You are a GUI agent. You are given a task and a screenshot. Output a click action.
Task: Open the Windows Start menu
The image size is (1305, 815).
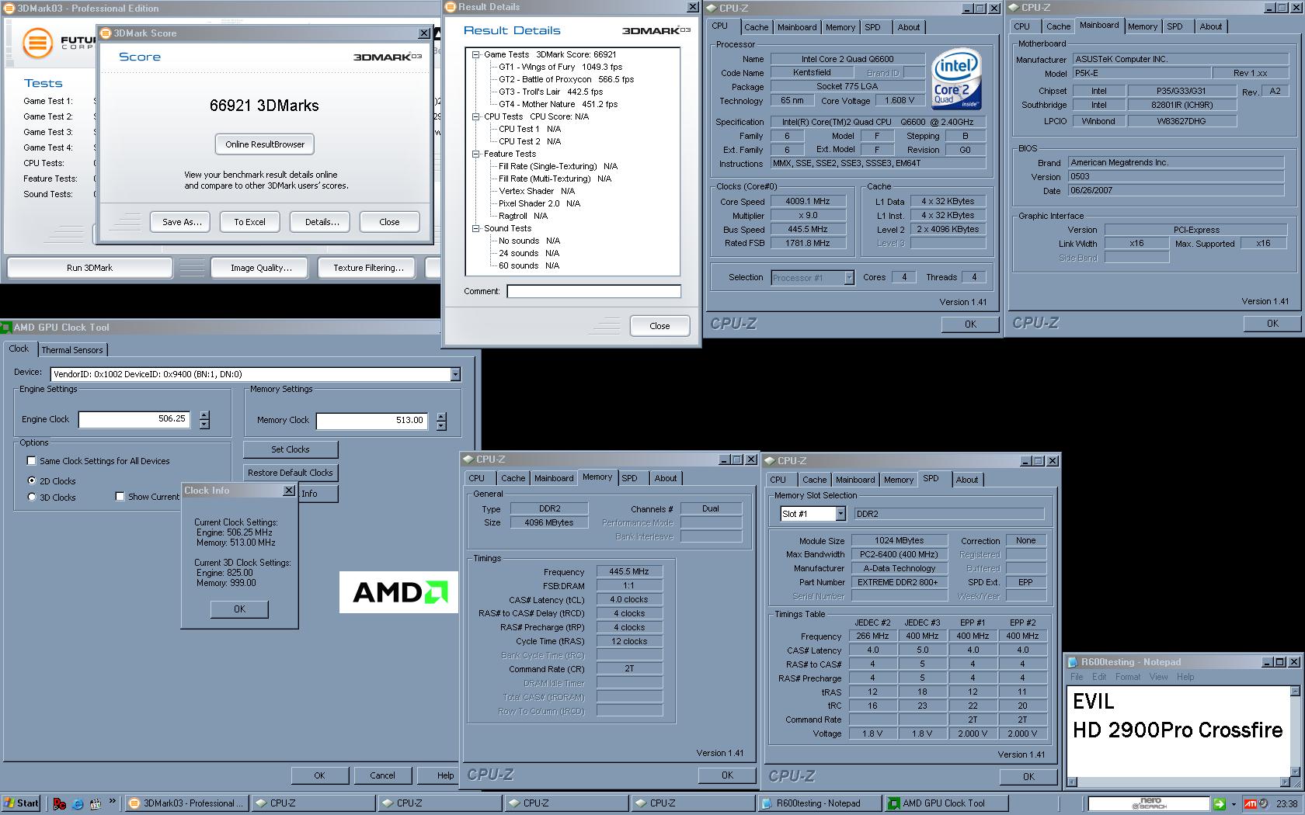21,803
